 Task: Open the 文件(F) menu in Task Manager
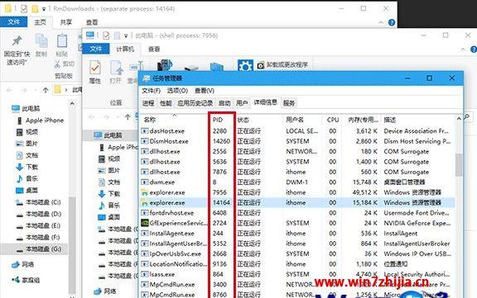point(152,91)
